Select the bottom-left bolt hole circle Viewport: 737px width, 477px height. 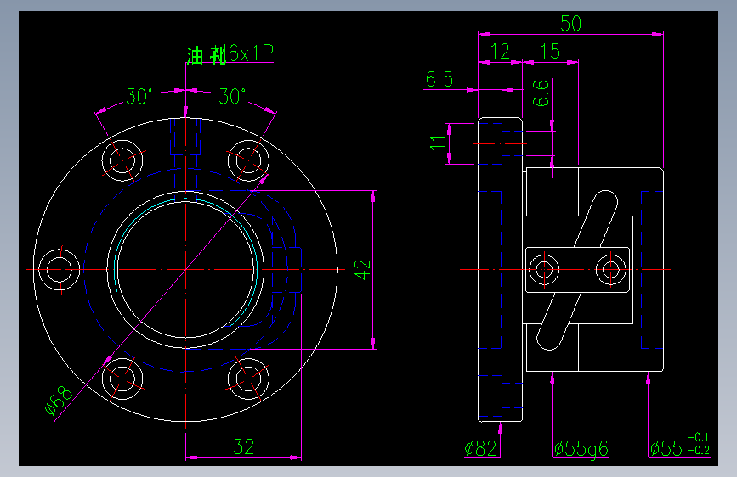click(x=122, y=379)
